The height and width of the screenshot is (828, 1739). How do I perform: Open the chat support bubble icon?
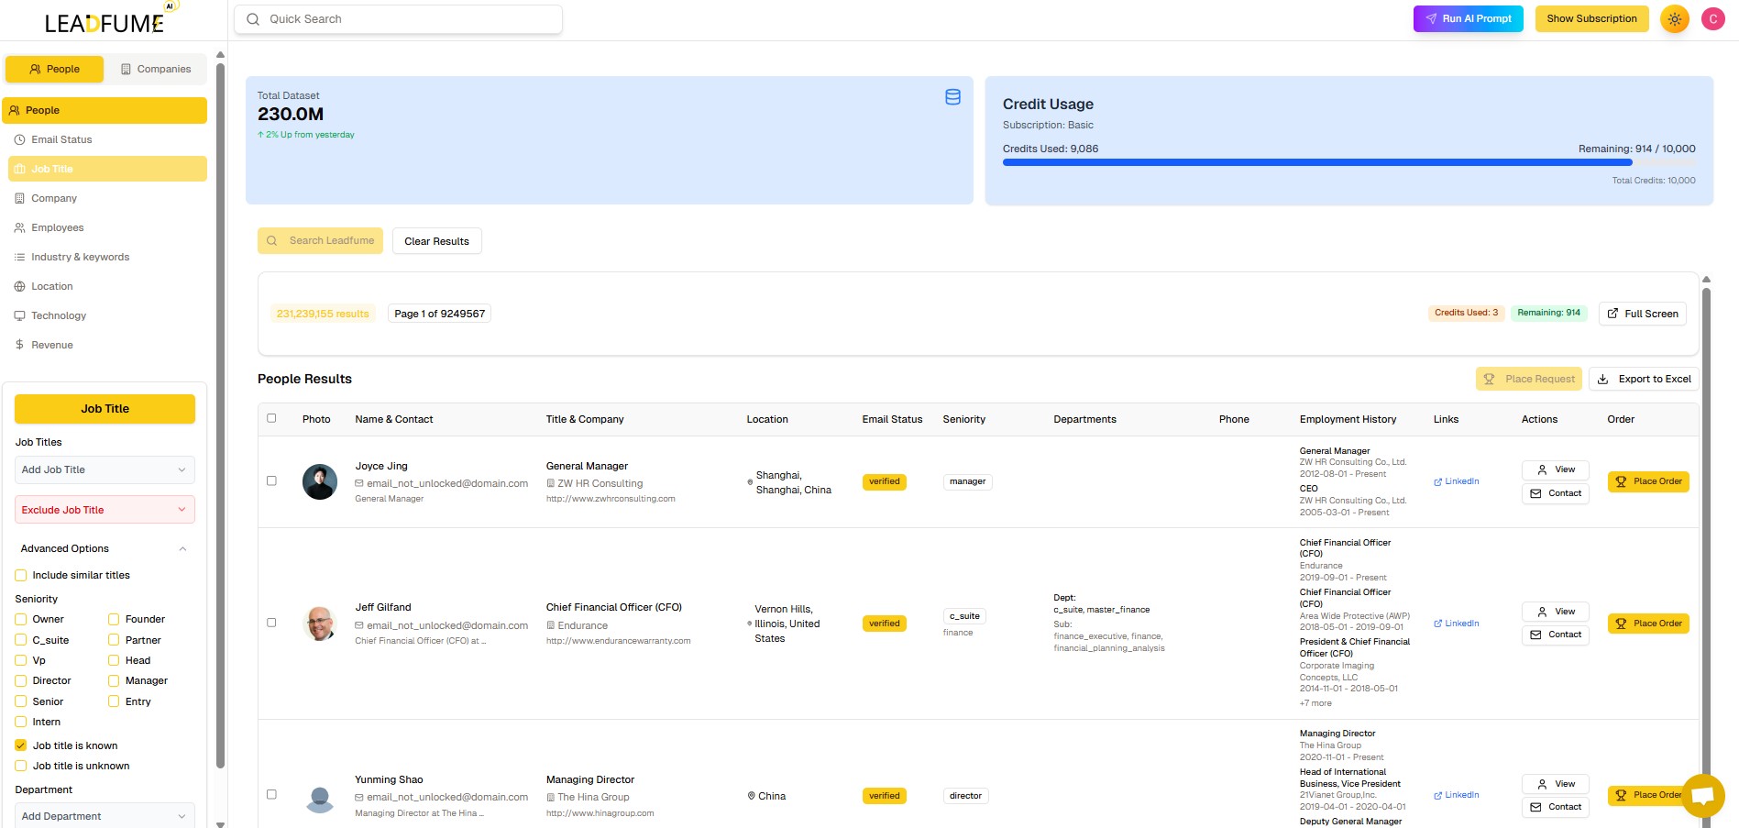1702,795
